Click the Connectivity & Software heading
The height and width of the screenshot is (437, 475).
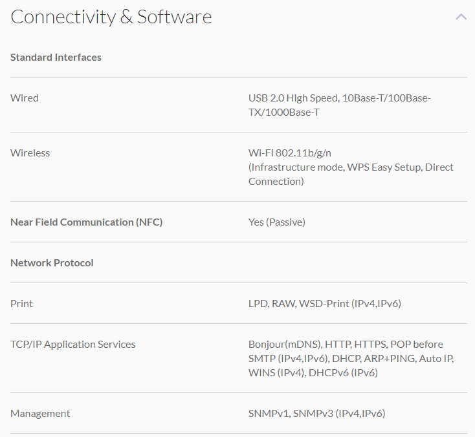pos(111,17)
